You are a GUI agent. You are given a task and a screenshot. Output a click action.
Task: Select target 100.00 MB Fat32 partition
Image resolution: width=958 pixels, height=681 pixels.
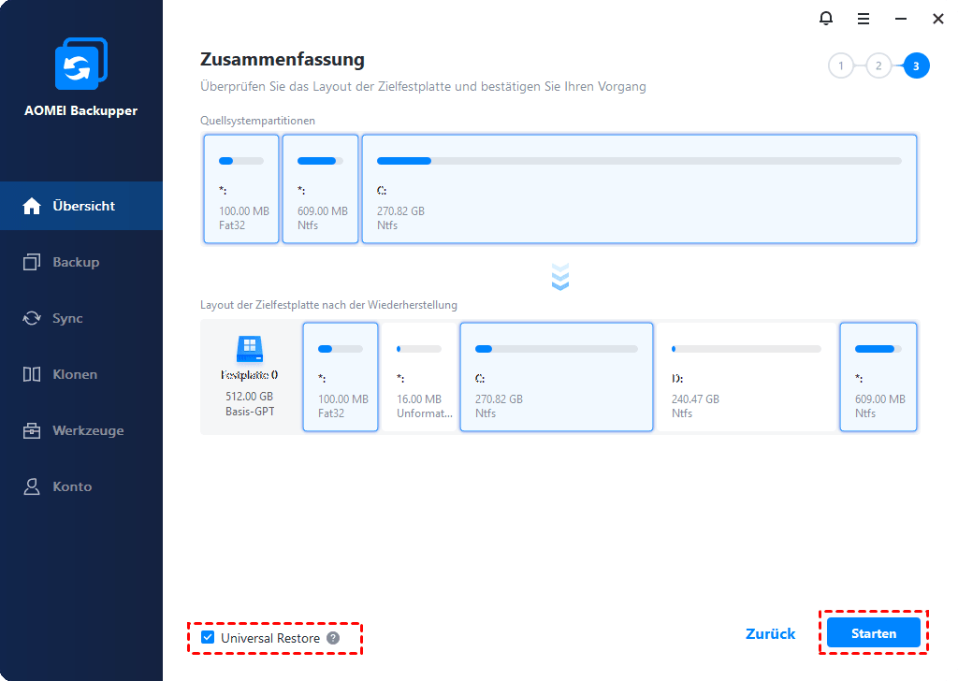coord(341,377)
